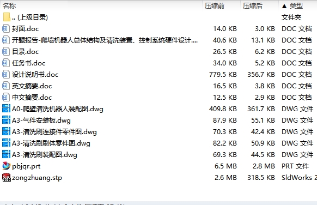Select A3-清洗刷装配图.dwg file name

(x=45, y=155)
